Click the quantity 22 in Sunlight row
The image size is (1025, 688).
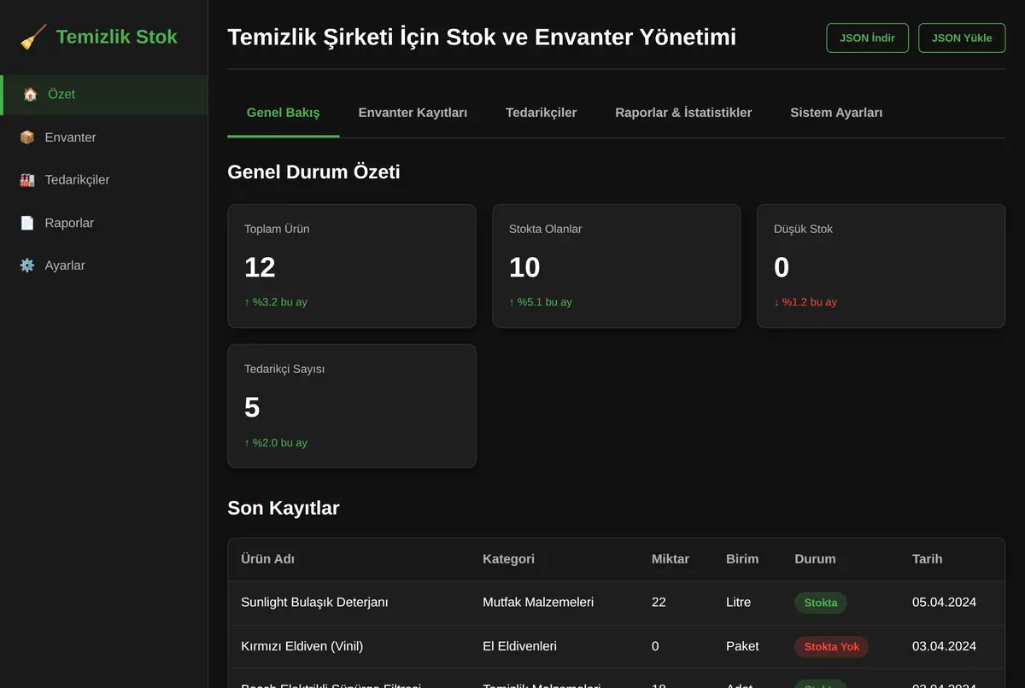point(659,603)
